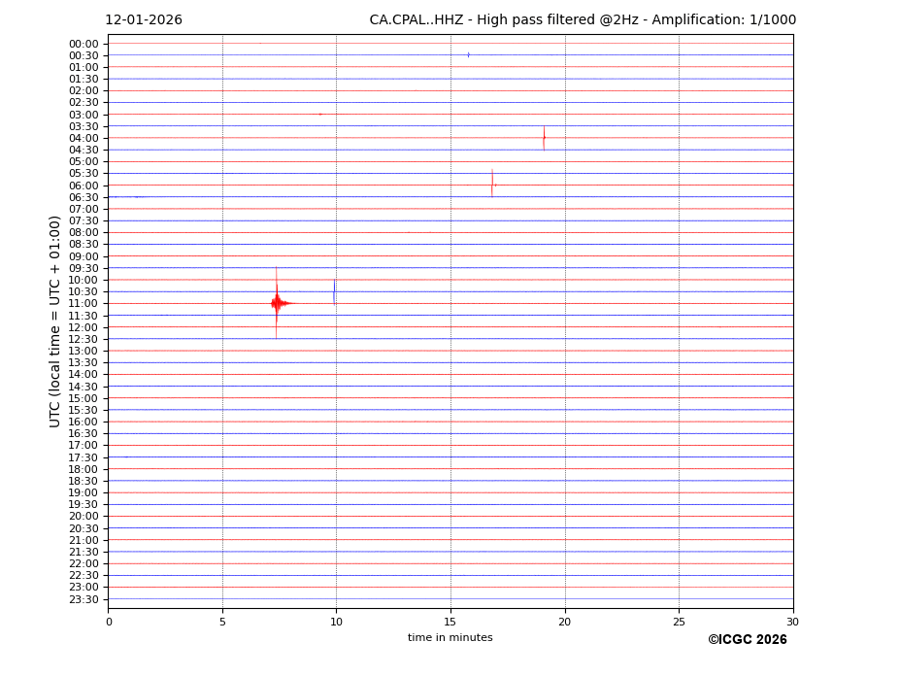Click the 20:00 hour label
Image resolution: width=900 pixels, height=676 pixels.
click(x=83, y=517)
